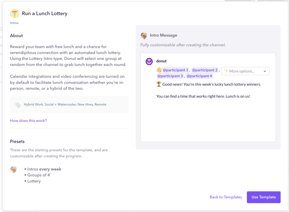Go Back to Templates
The width and height of the screenshot is (289, 212).
[x=226, y=197]
